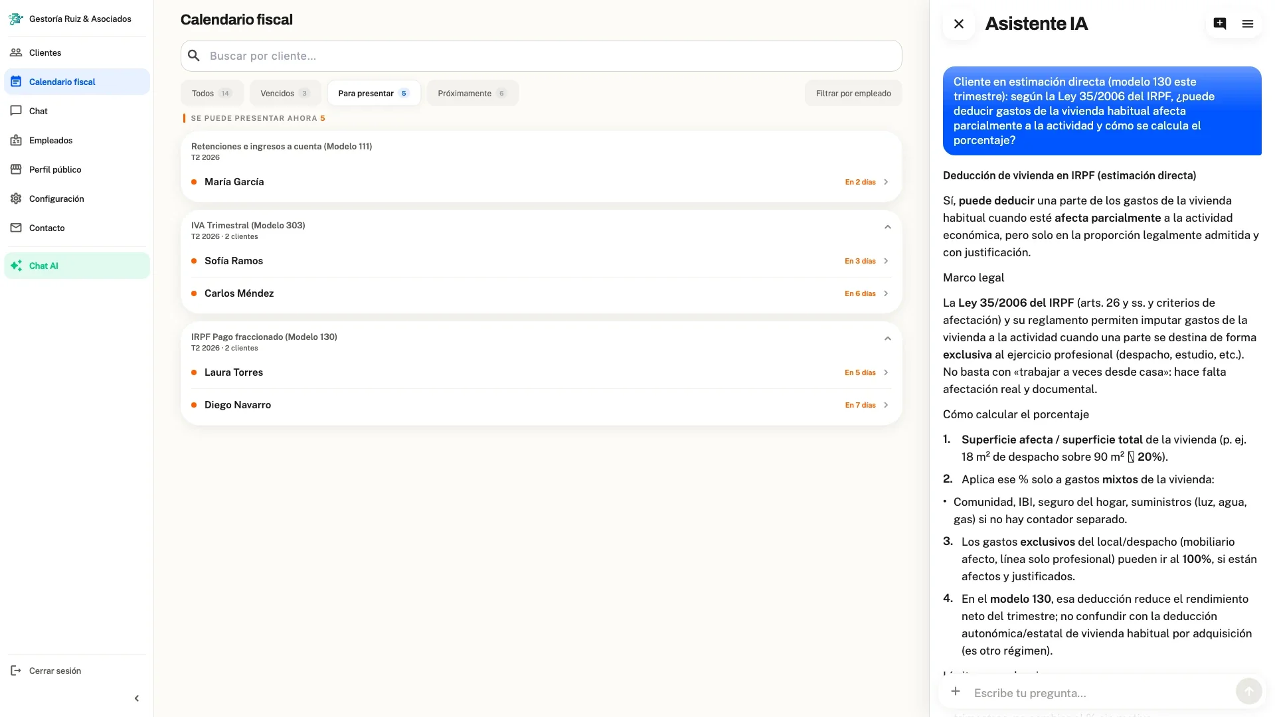Click the Calendario fiscal calendar icon
This screenshot has height=717, width=1275.
coord(16,82)
